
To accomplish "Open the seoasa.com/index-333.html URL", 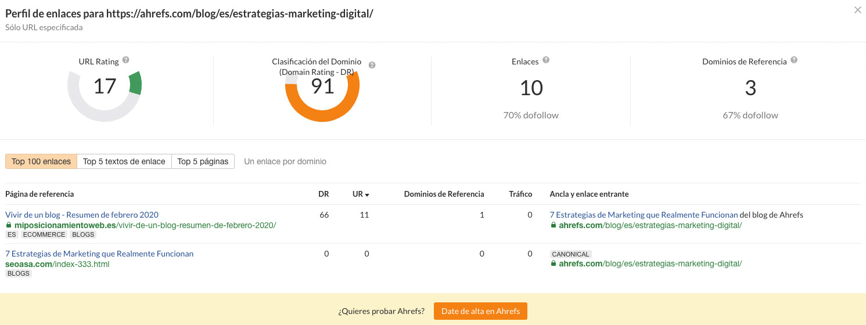I will pyautogui.click(x=58, y=264).
